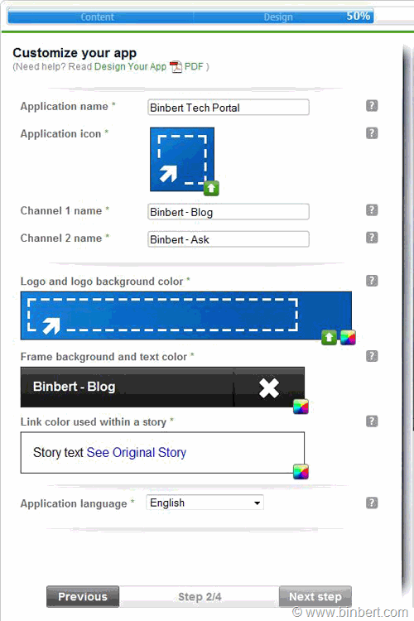
Task: Click help icon for Application language
Action: pyautogui.click(x=372, y=503)
